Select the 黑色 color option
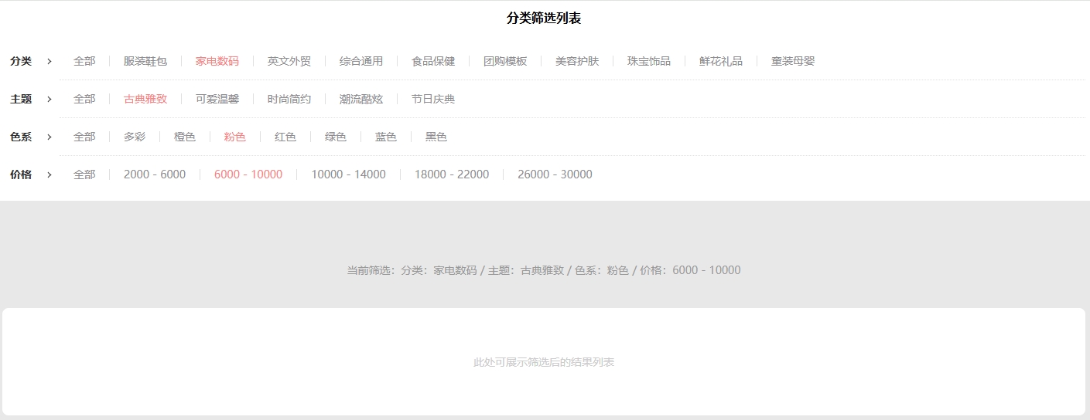1090x420 pixels. [x=436, y=137]
